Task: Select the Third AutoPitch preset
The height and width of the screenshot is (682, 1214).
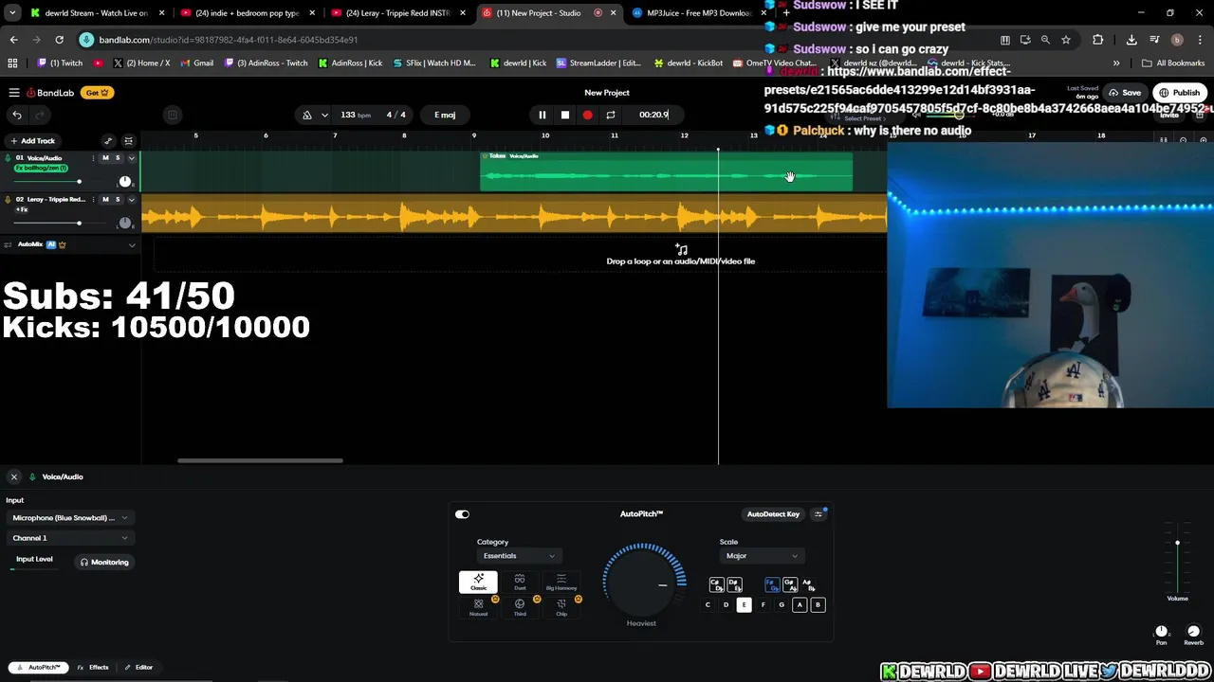Action: tap(520, 607)
